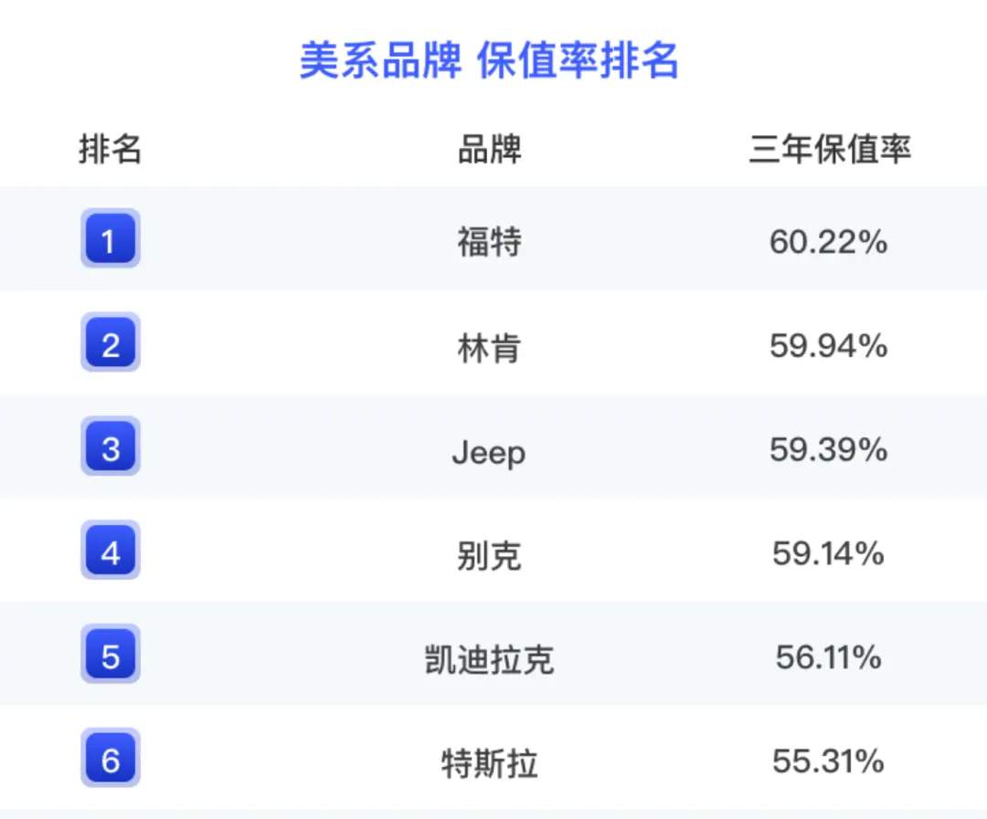Select the 55.31% retention value
This screenshot has width=987, height=819.
point(828,761)
